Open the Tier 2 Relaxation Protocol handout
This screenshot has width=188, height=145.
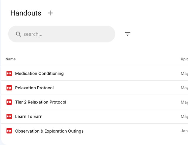(x=41, y=102)
